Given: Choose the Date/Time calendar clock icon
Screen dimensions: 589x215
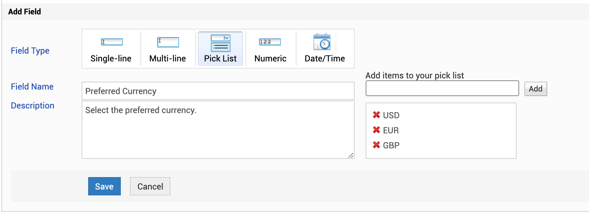Looking at the screenshot, I should [322, 42].
